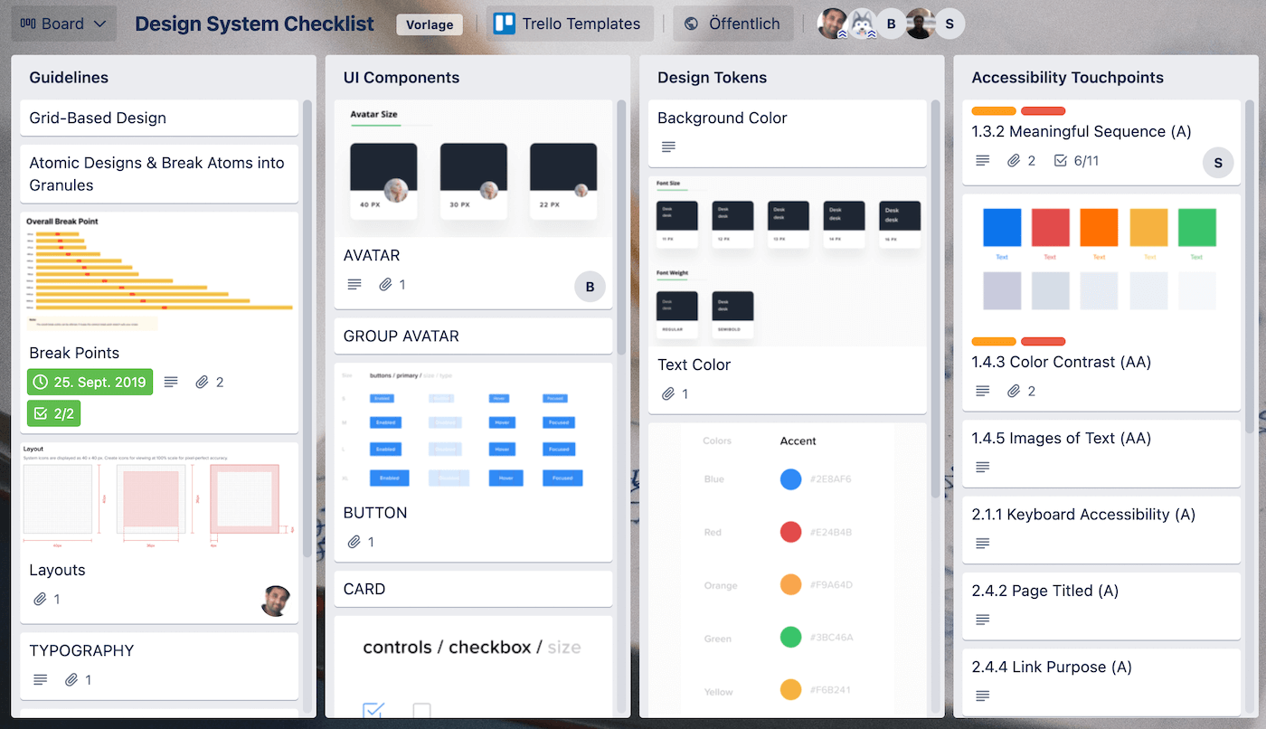Click the 2/2 checklist badge on Break Points
The height and width of the screenshot is (729, 1266).
pyautogui.click(x=53, y=412)
